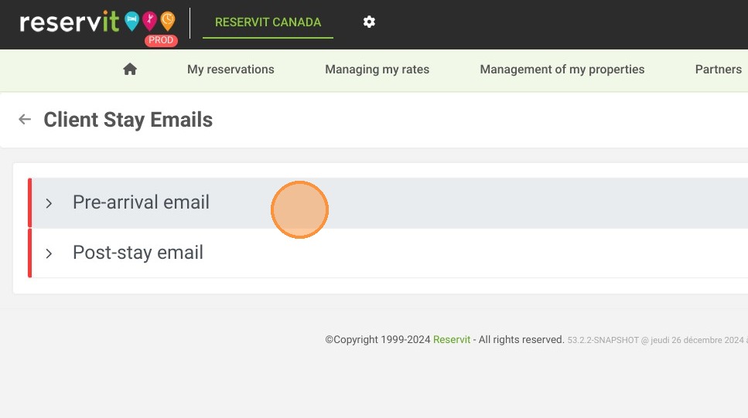This screenshot has width=748, height=418.
Task: Expand the Pre-arrival email chevron
Action: [49, 203]
